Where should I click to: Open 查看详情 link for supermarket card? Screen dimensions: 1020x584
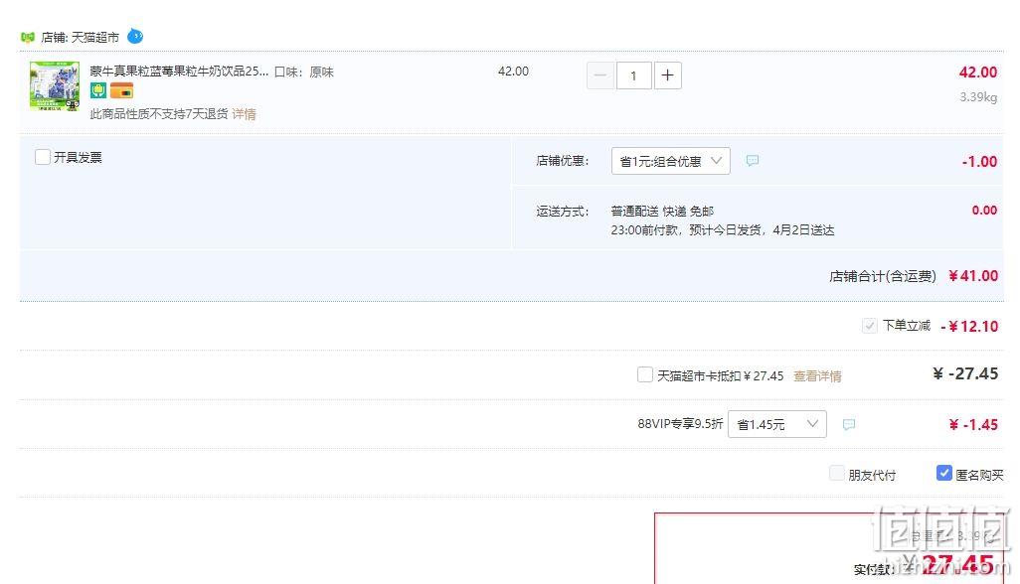tap(817, 376)
